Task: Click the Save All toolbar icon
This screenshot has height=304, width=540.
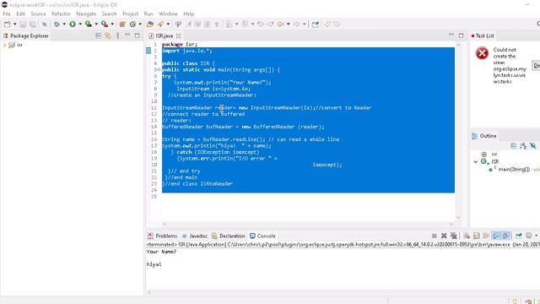Action: [x=32, y=24]
